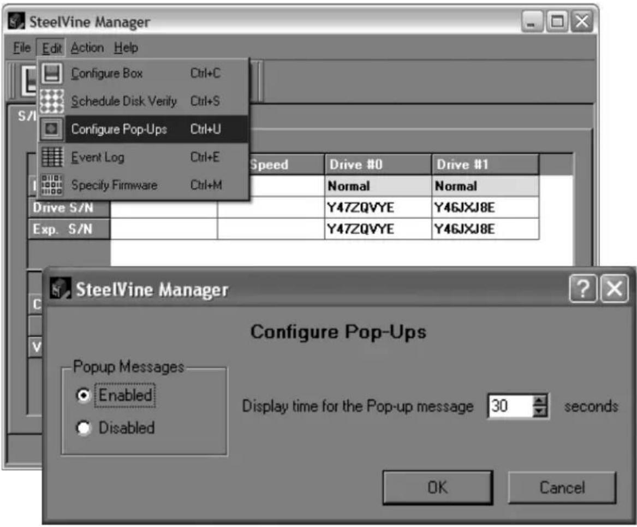Click the Configure Box disk icon in Edit menu
The height and width of the screenshot is (527, 637).
point(52,74)
